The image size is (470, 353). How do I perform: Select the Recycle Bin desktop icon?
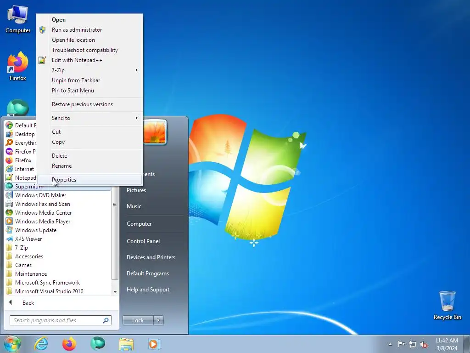coord(447,305)
